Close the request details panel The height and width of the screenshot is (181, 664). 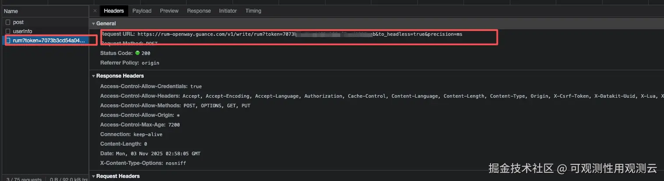click(95, 11)
